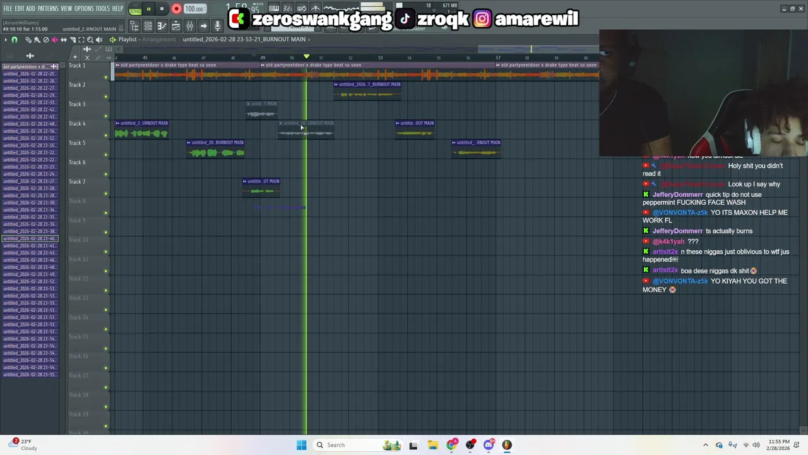Open the ADD menu
Viewport: 808px width, 455px height.
[31, 8]
